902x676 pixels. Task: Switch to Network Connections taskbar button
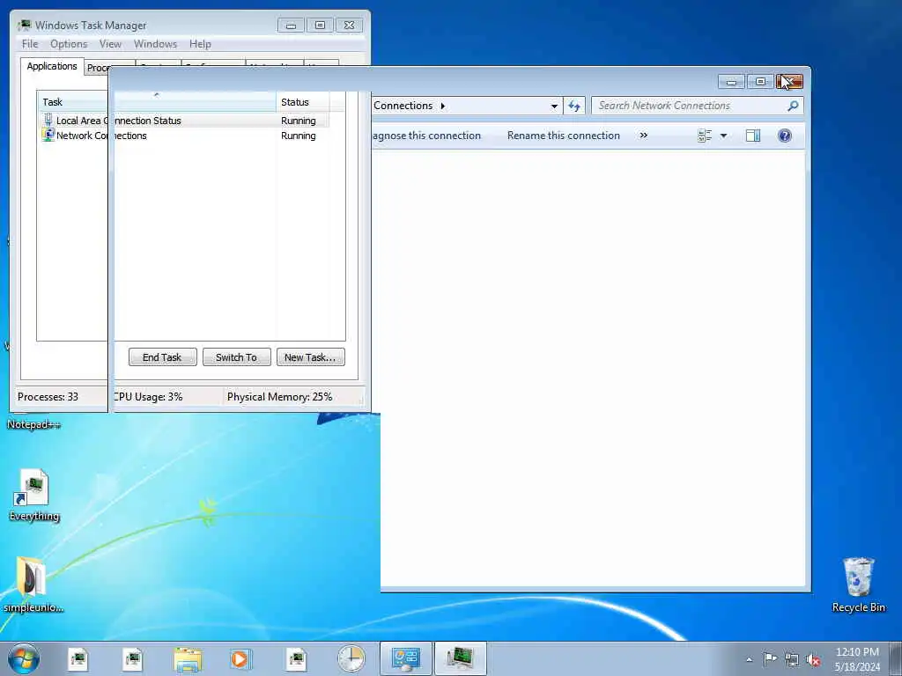(405, 658)
